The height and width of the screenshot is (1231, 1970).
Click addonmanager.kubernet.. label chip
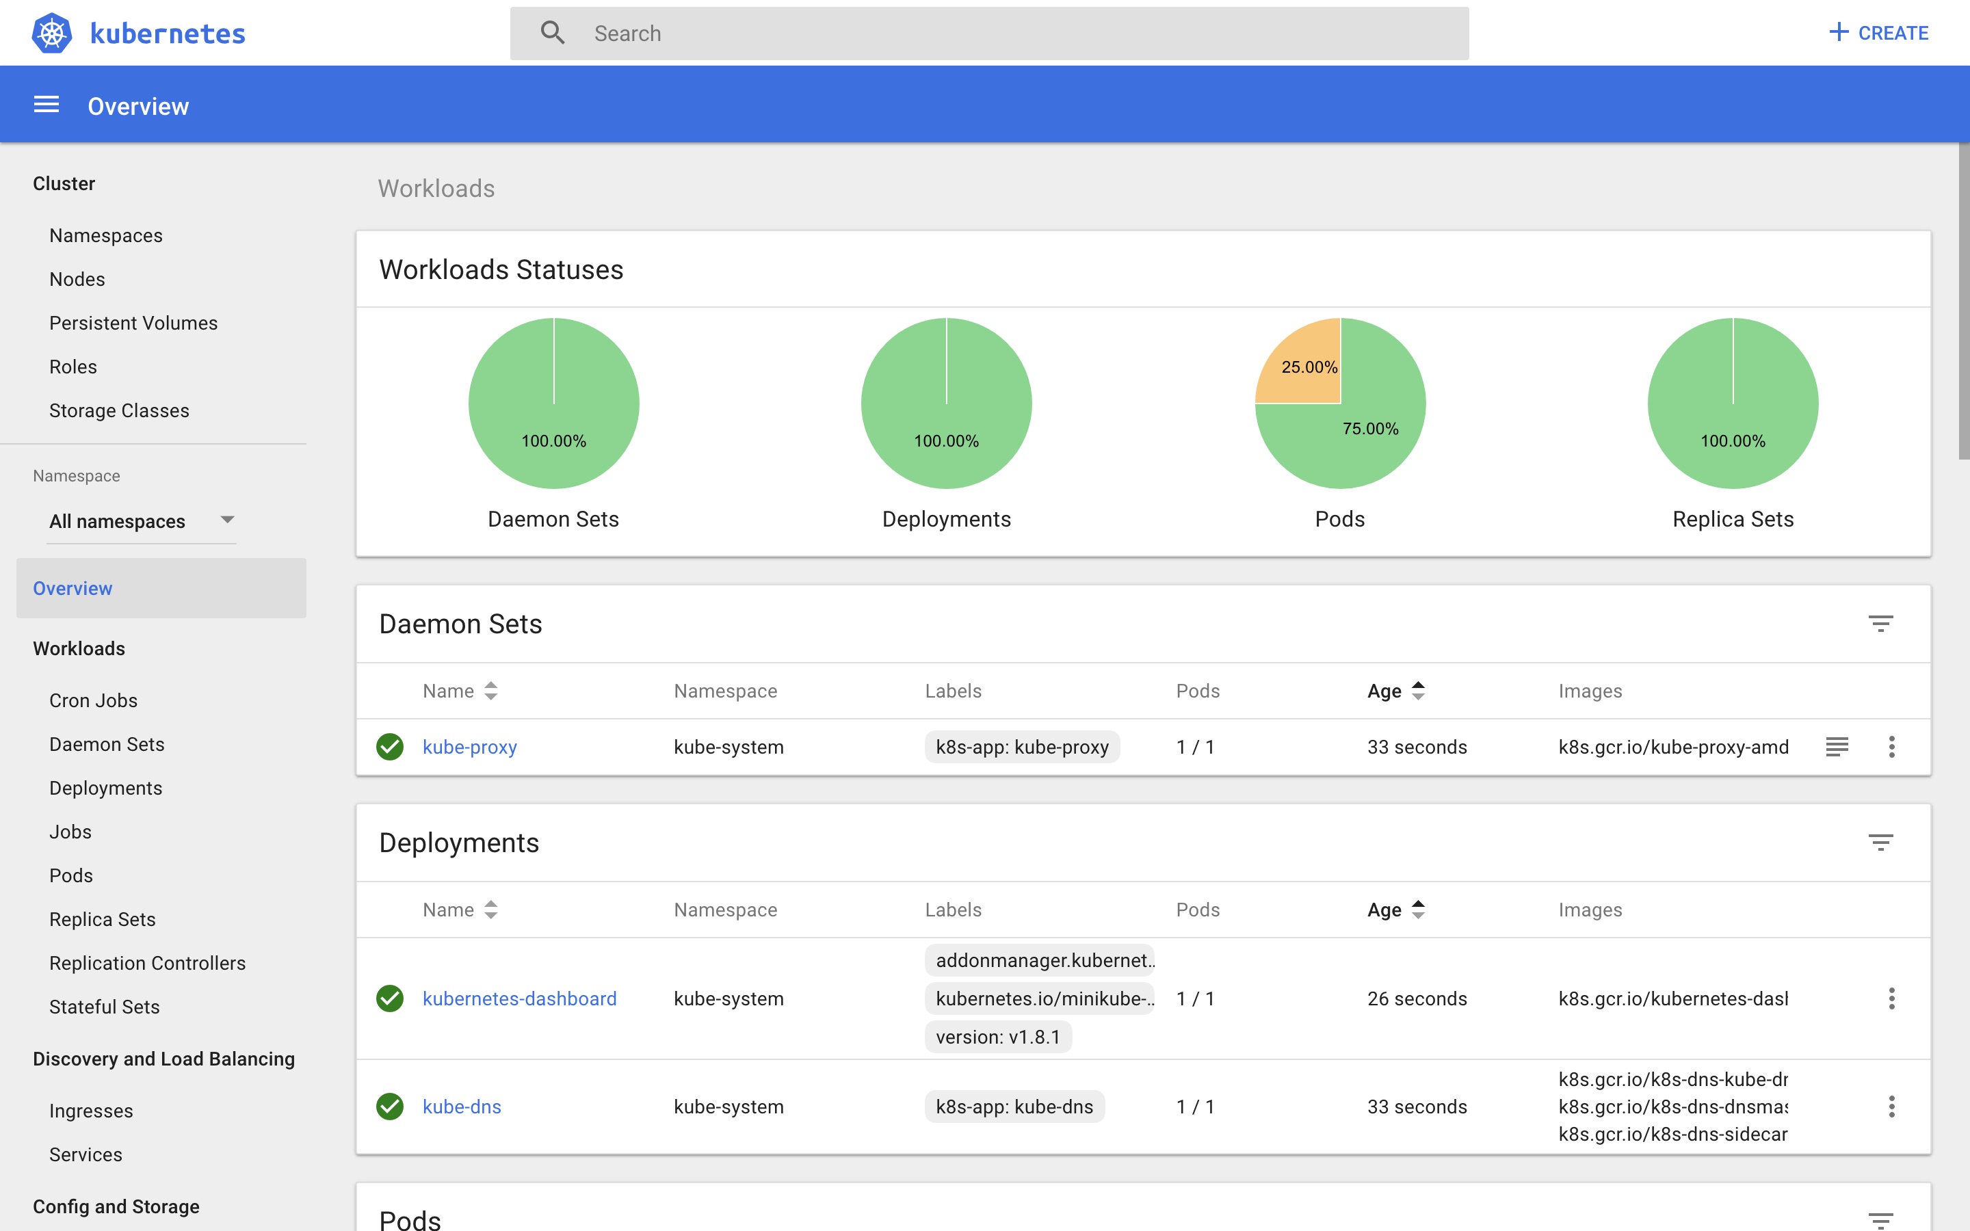(1041, 961)
